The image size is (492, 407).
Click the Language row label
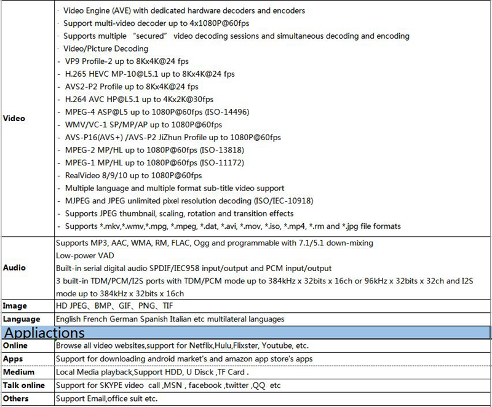coord(21,319)
